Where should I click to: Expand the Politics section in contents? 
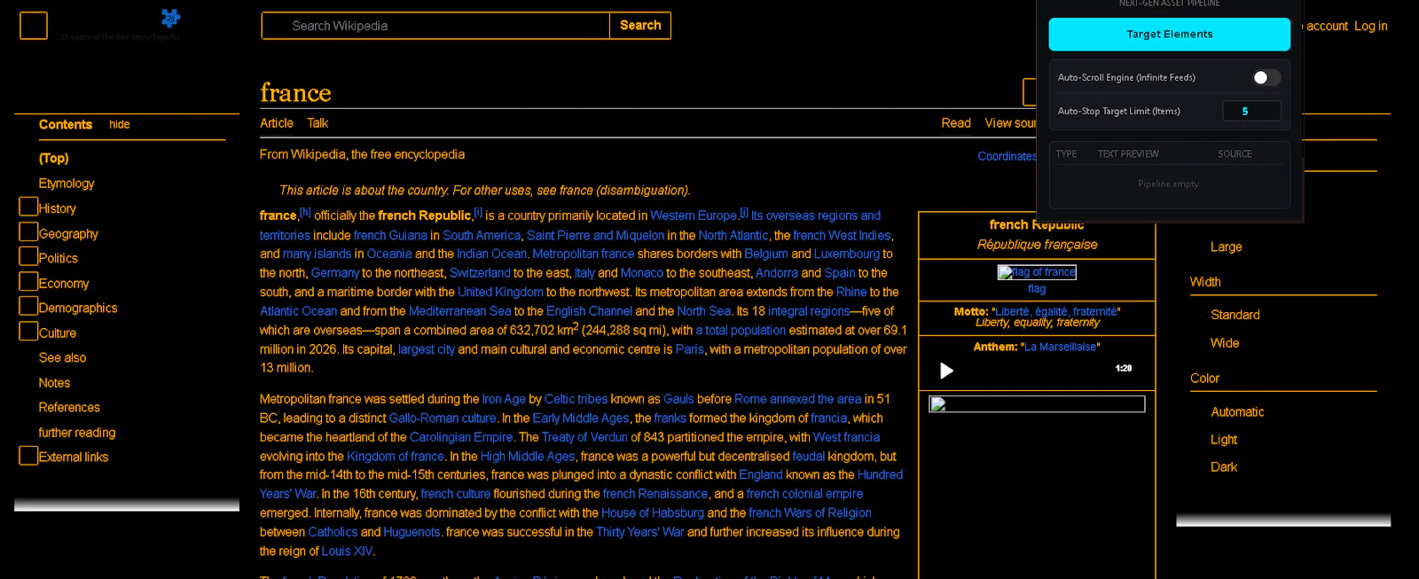pos(28,256)
